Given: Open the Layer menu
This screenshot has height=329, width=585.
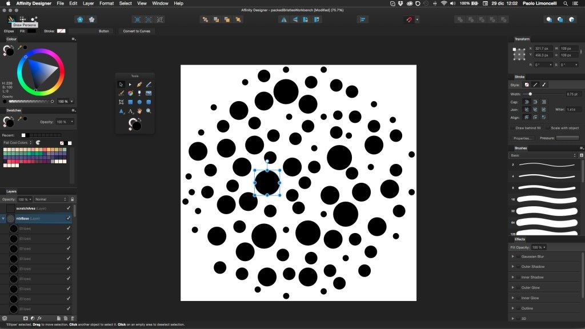Looking at the screenshot, I should (89, 3).
